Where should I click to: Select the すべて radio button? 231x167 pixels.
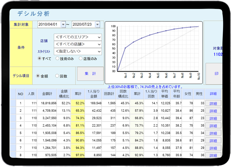[x=39, y=59]
